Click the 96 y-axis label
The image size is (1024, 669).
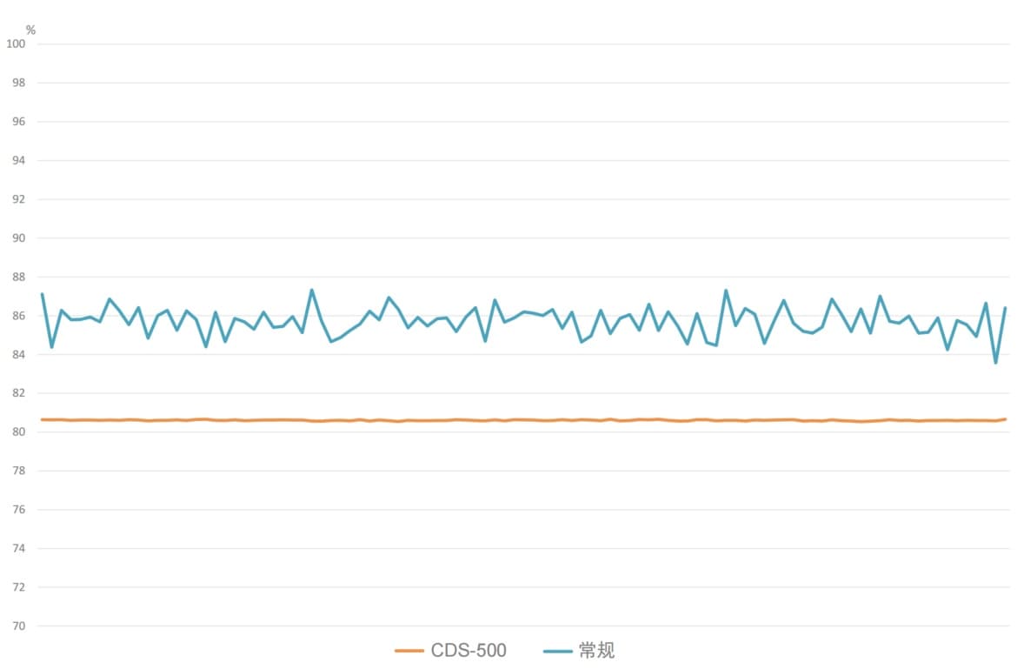click(x=19, y=122)
